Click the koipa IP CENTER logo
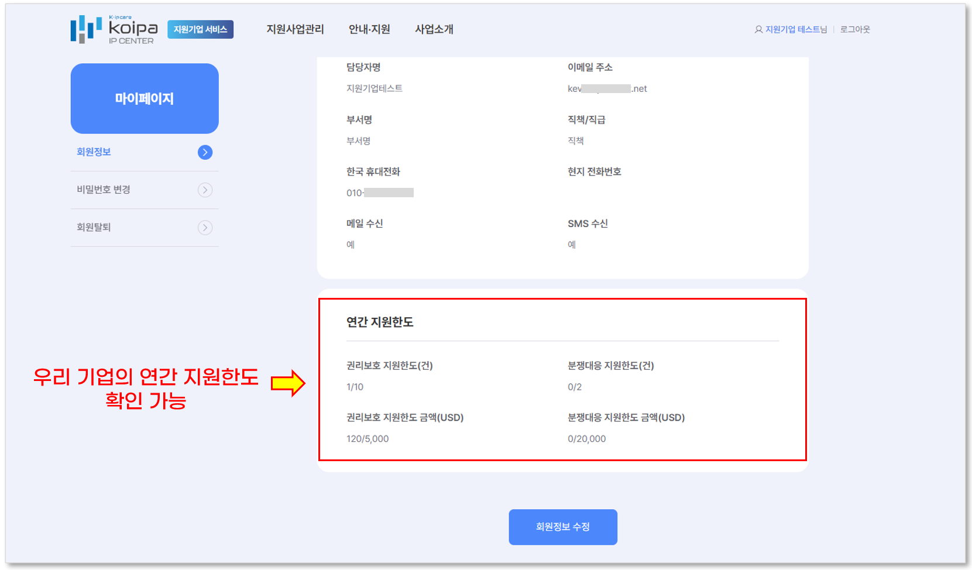The height and width of the screenshot is (570, 972). (114, 29)
